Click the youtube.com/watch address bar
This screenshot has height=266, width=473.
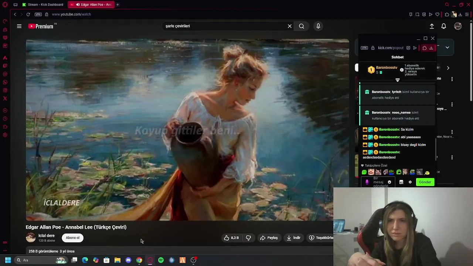pyautogui.click(x=71, y=14)
